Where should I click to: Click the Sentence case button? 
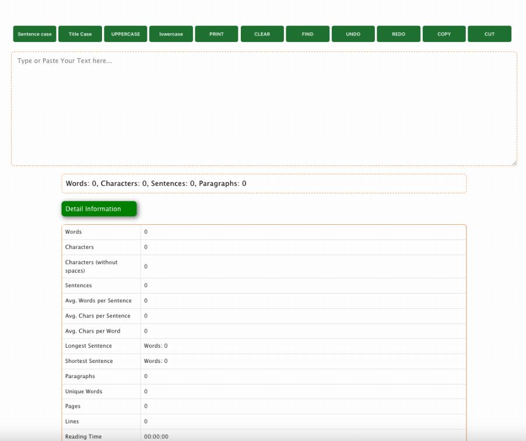34,34
